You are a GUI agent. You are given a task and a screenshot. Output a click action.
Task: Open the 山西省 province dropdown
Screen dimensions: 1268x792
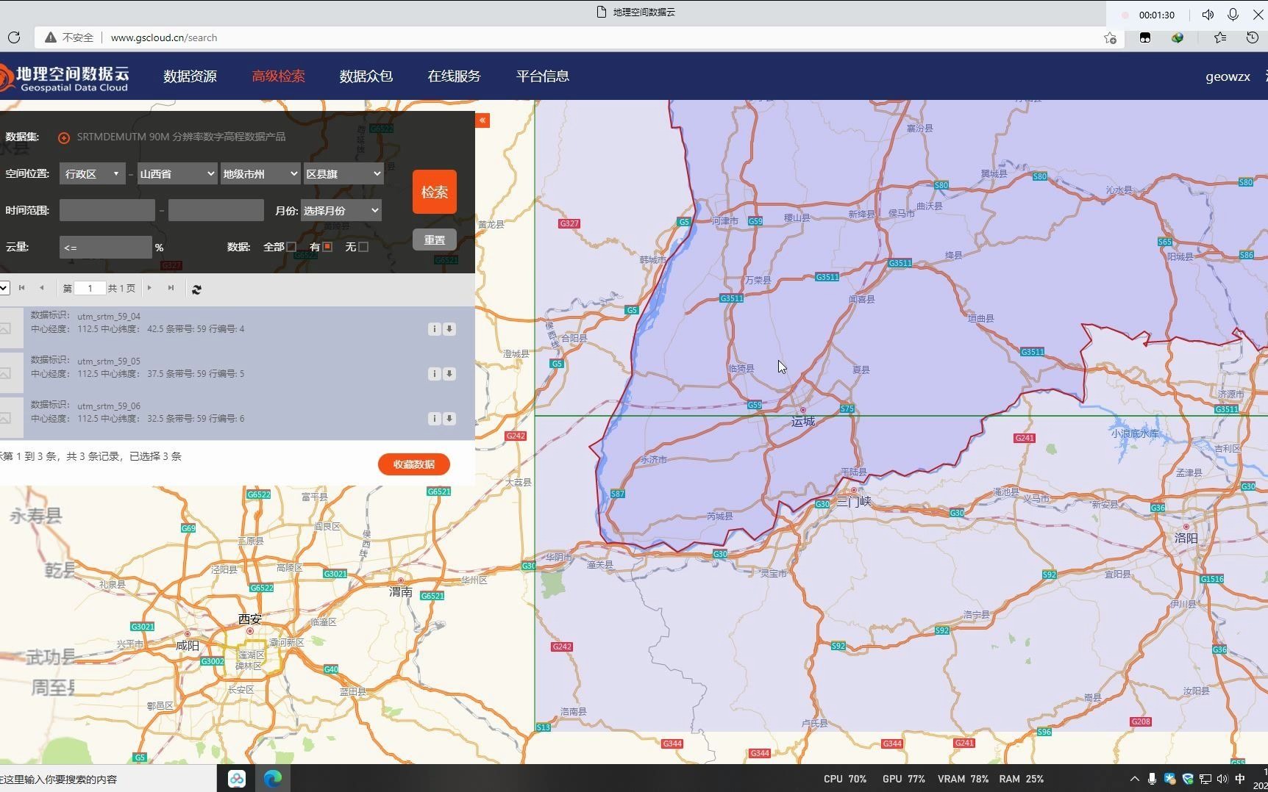point(176,173)
